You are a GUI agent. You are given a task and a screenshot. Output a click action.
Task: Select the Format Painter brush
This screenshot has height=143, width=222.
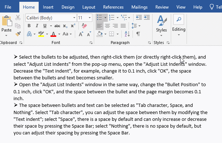point(18,34)
